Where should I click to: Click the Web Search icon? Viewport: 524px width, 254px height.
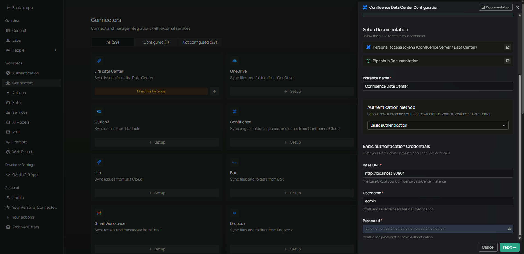tap(8, 152)
